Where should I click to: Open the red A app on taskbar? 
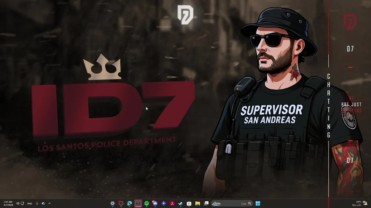point(172,203)
